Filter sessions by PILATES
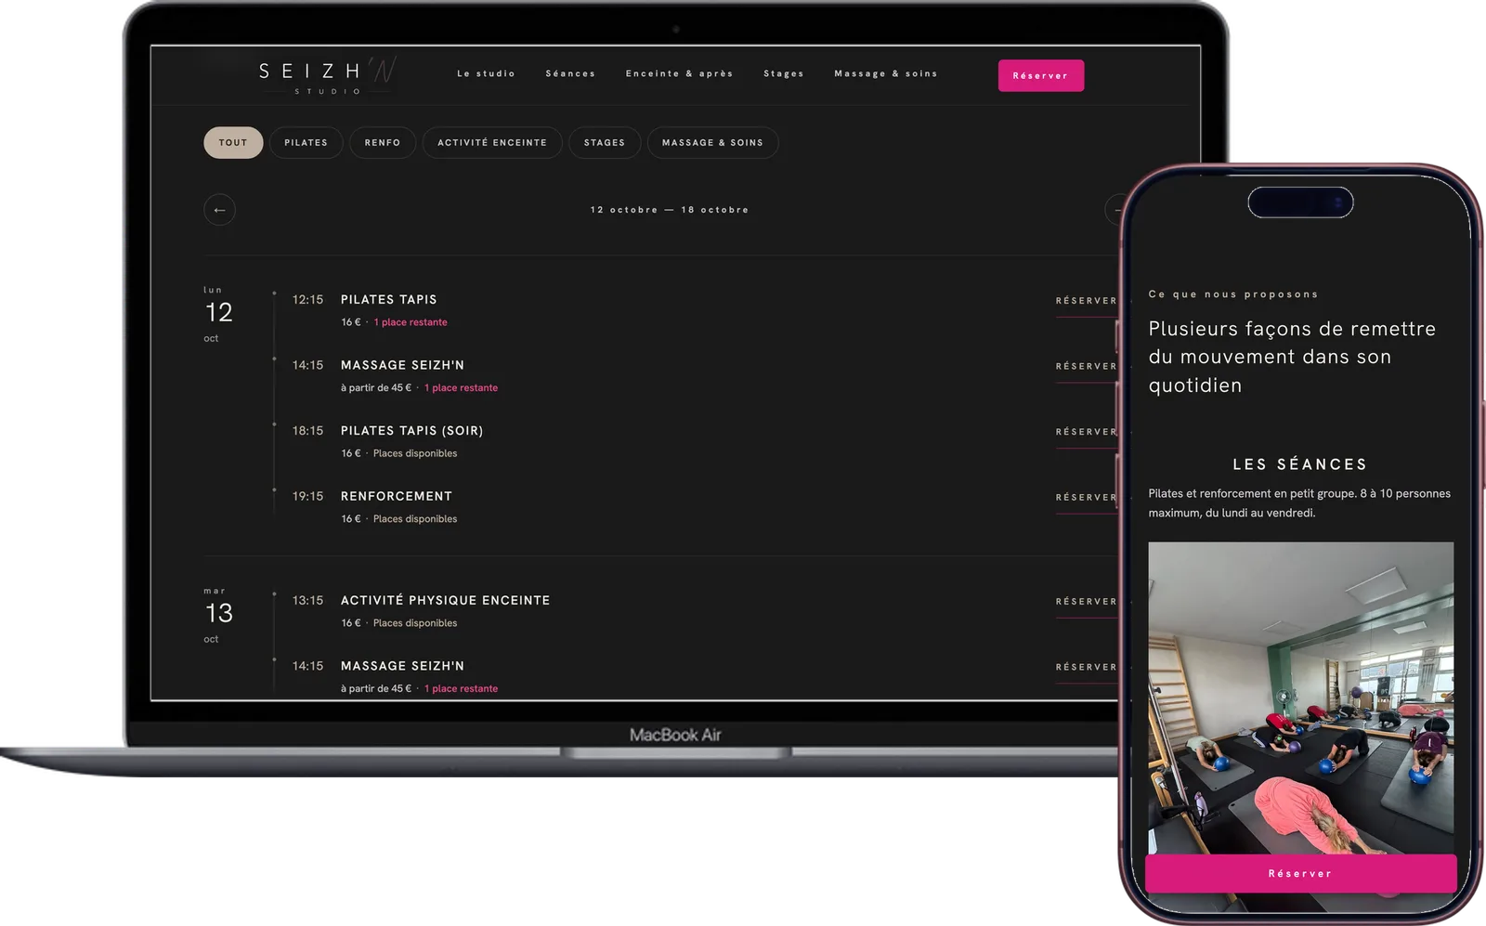 coord(306,143)
